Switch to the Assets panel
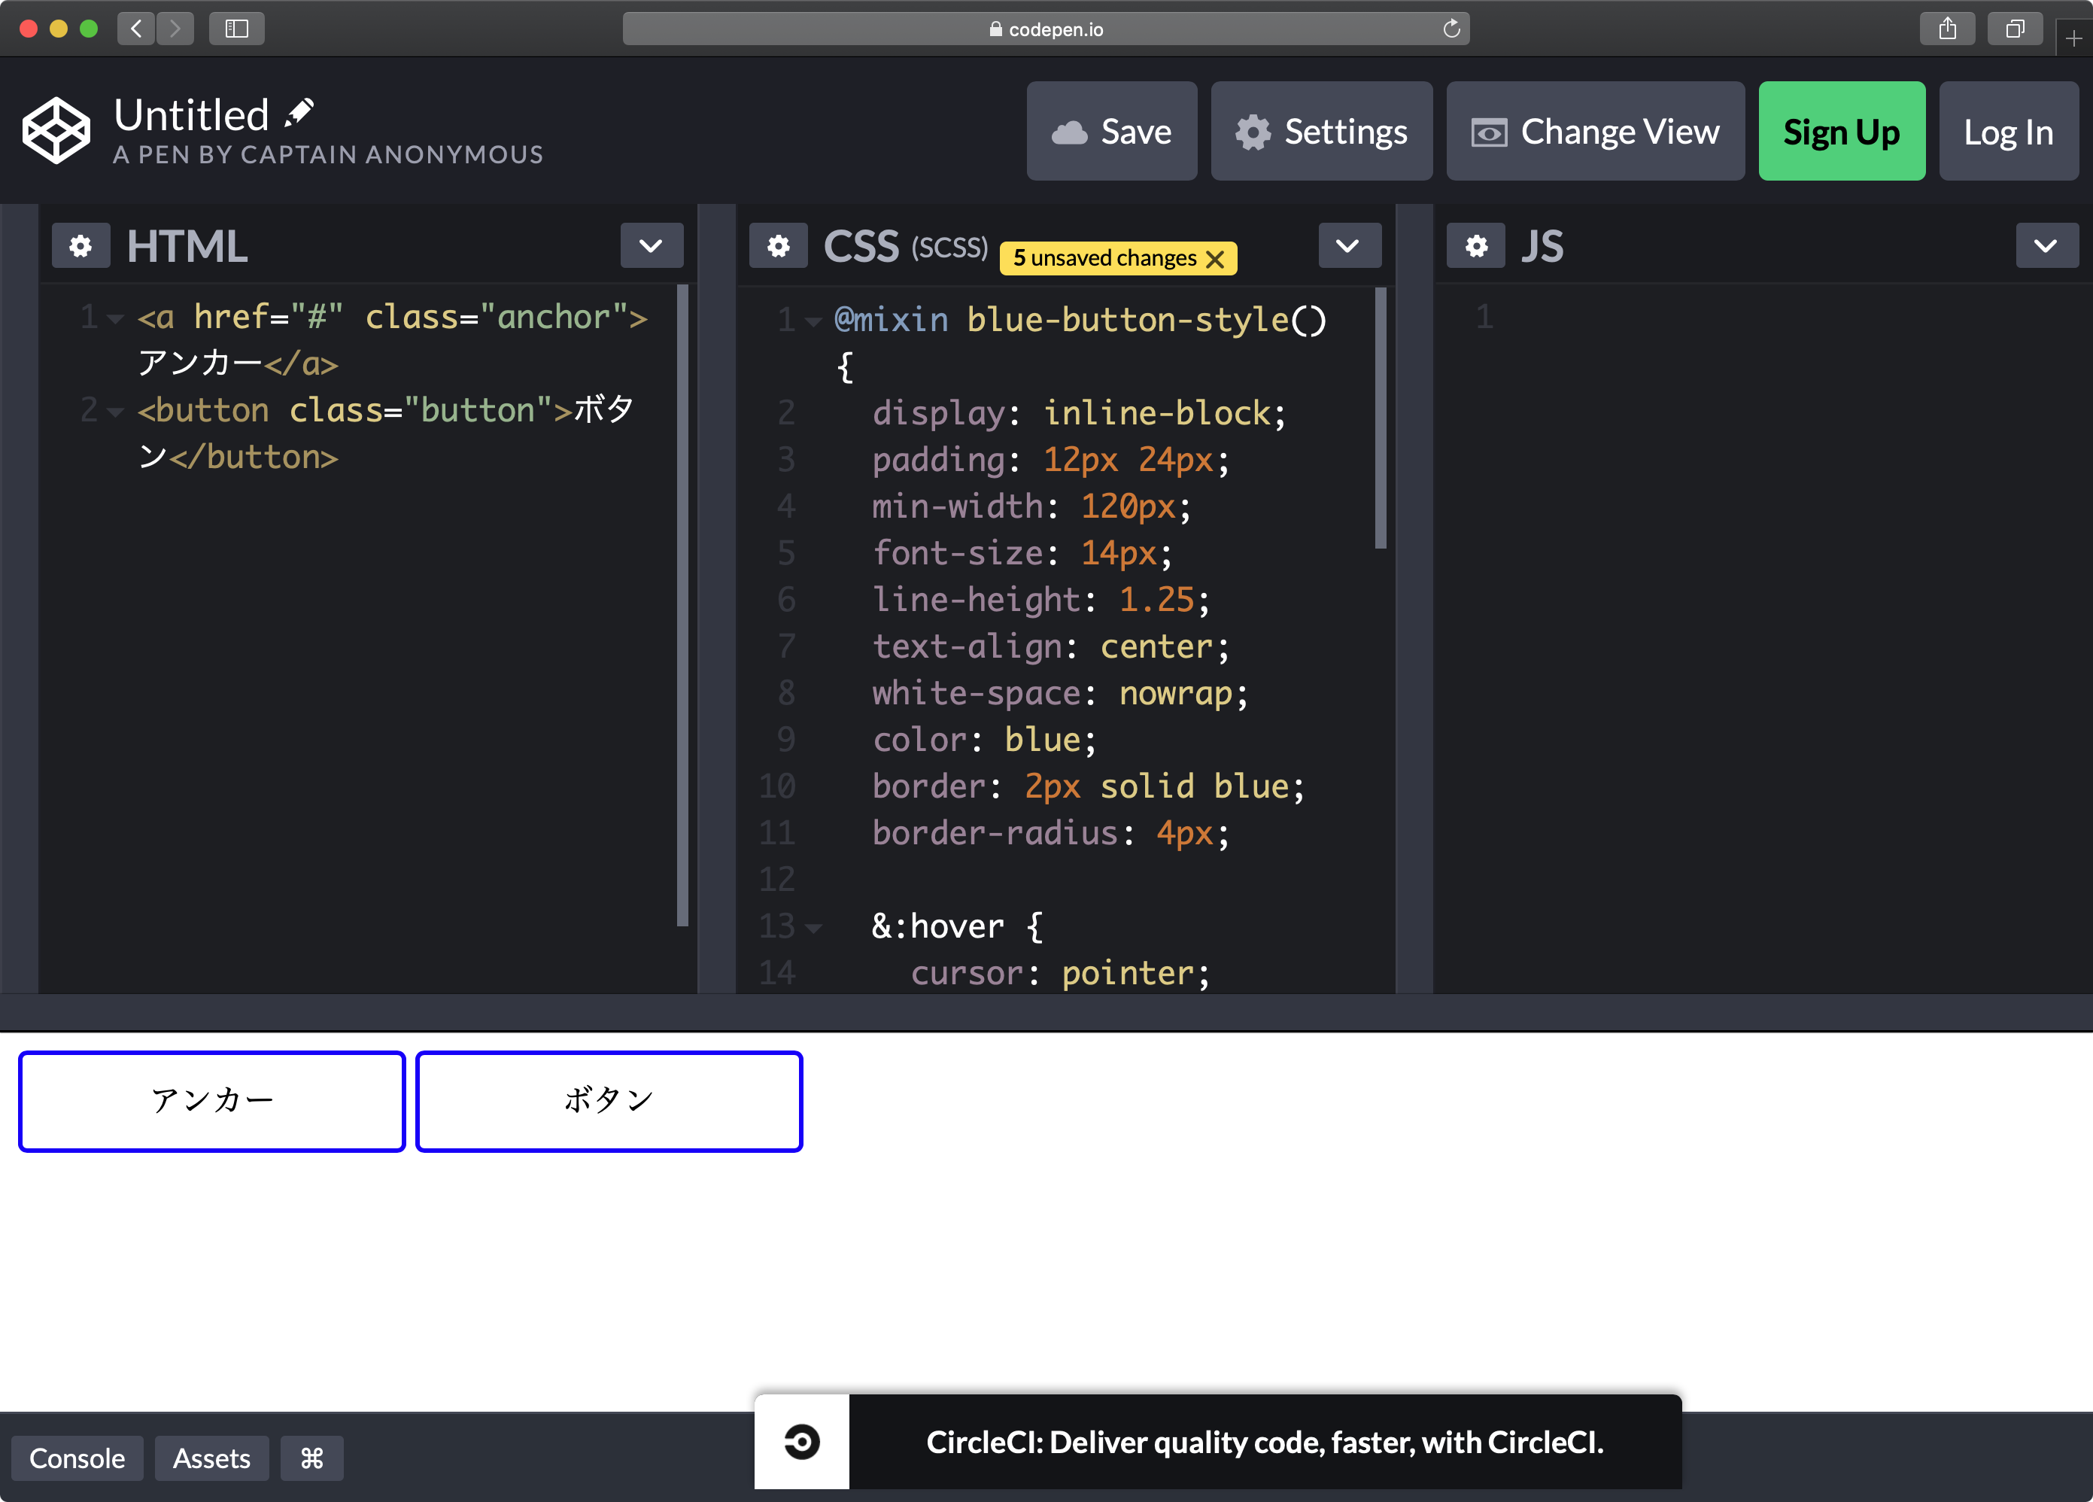The height and width of the screenshot is (1502, 2093). [x=211, y=1458]
